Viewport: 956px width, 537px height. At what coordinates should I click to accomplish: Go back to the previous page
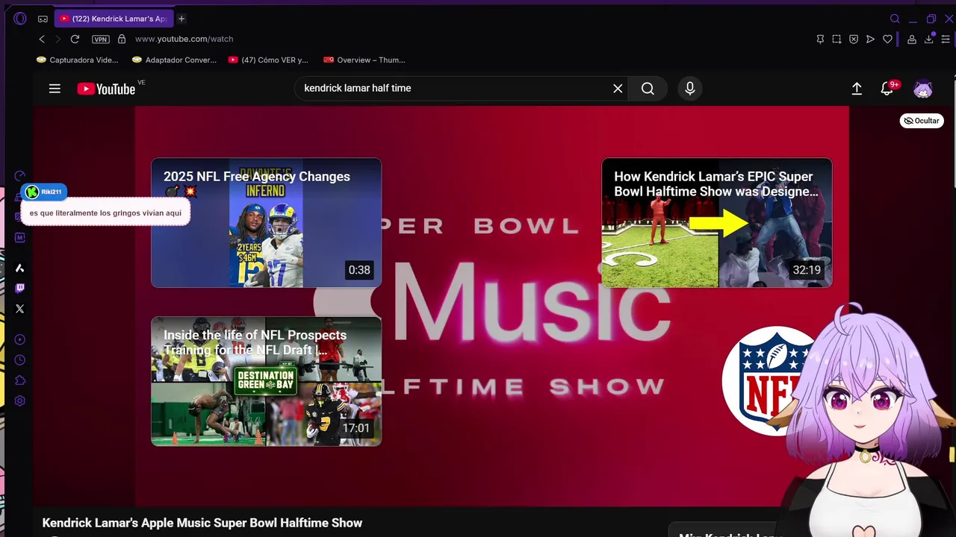tap(42, 39)
